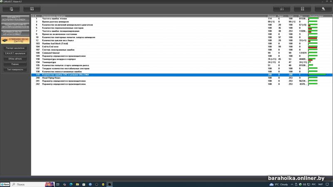Sort by the Наименование параметра column header

(x=154, y=16)
